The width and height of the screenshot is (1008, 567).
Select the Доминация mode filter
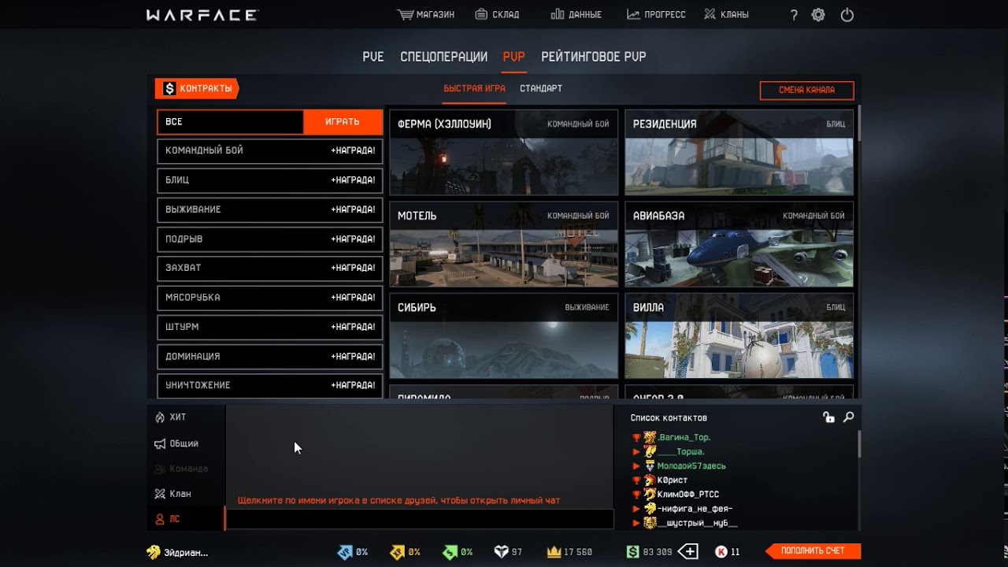tap(270, 356)
